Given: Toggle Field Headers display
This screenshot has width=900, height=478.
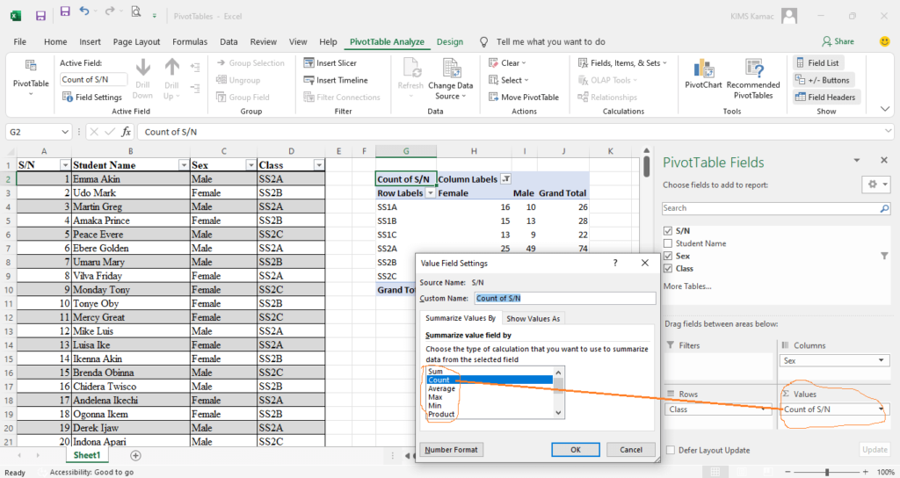Looking at the screenshot, I should point(825,97).
